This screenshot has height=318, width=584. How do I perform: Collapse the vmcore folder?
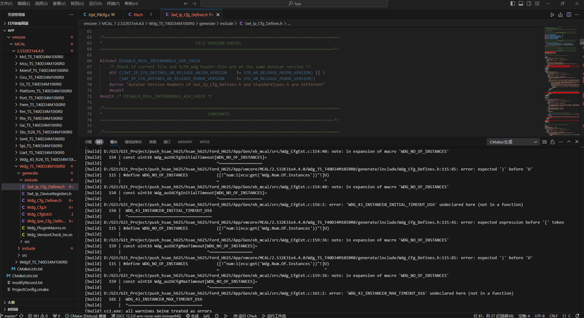pyautogui.click(x=39, y=37)
